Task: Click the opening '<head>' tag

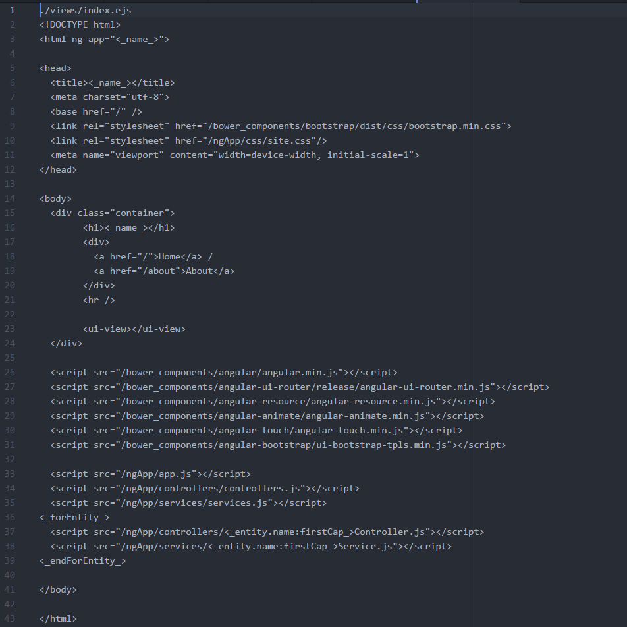Action: 55,68
